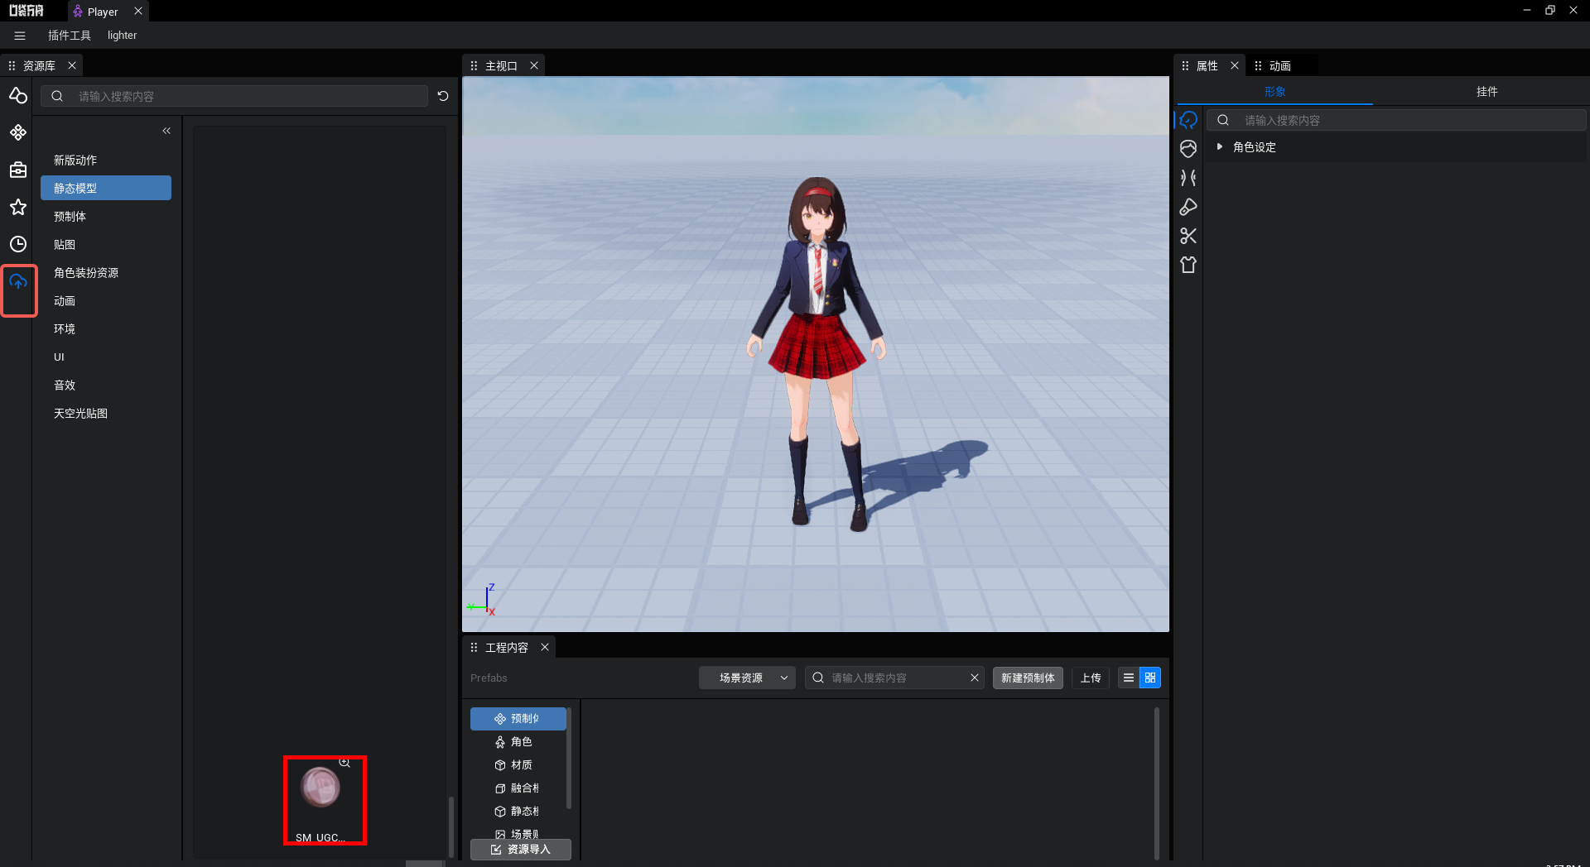Image resolution: width=1590 pixels, height=867 pixels.
Task: Open the 插件工具 menu
Action: [x=70, y=36]
